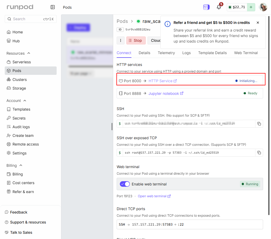Click the Initializing status for port 8000

[246, 81]
